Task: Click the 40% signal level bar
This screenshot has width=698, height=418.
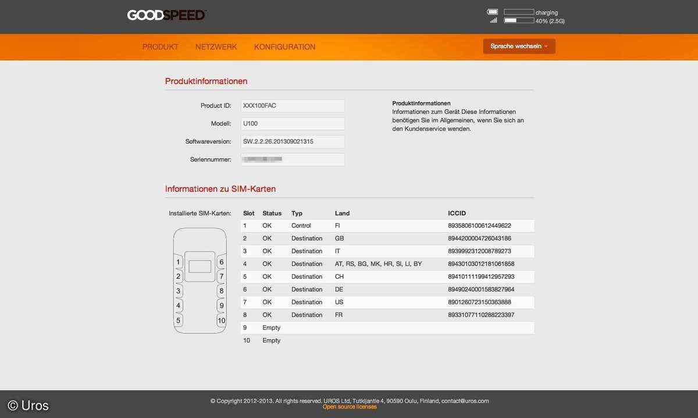Action: pos(519,20)
